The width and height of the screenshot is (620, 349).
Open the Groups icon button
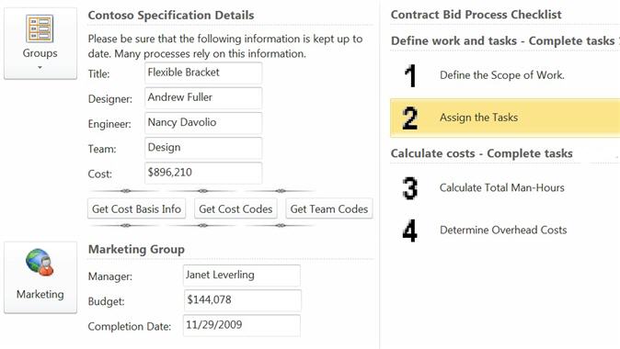[x=40, y=43]
